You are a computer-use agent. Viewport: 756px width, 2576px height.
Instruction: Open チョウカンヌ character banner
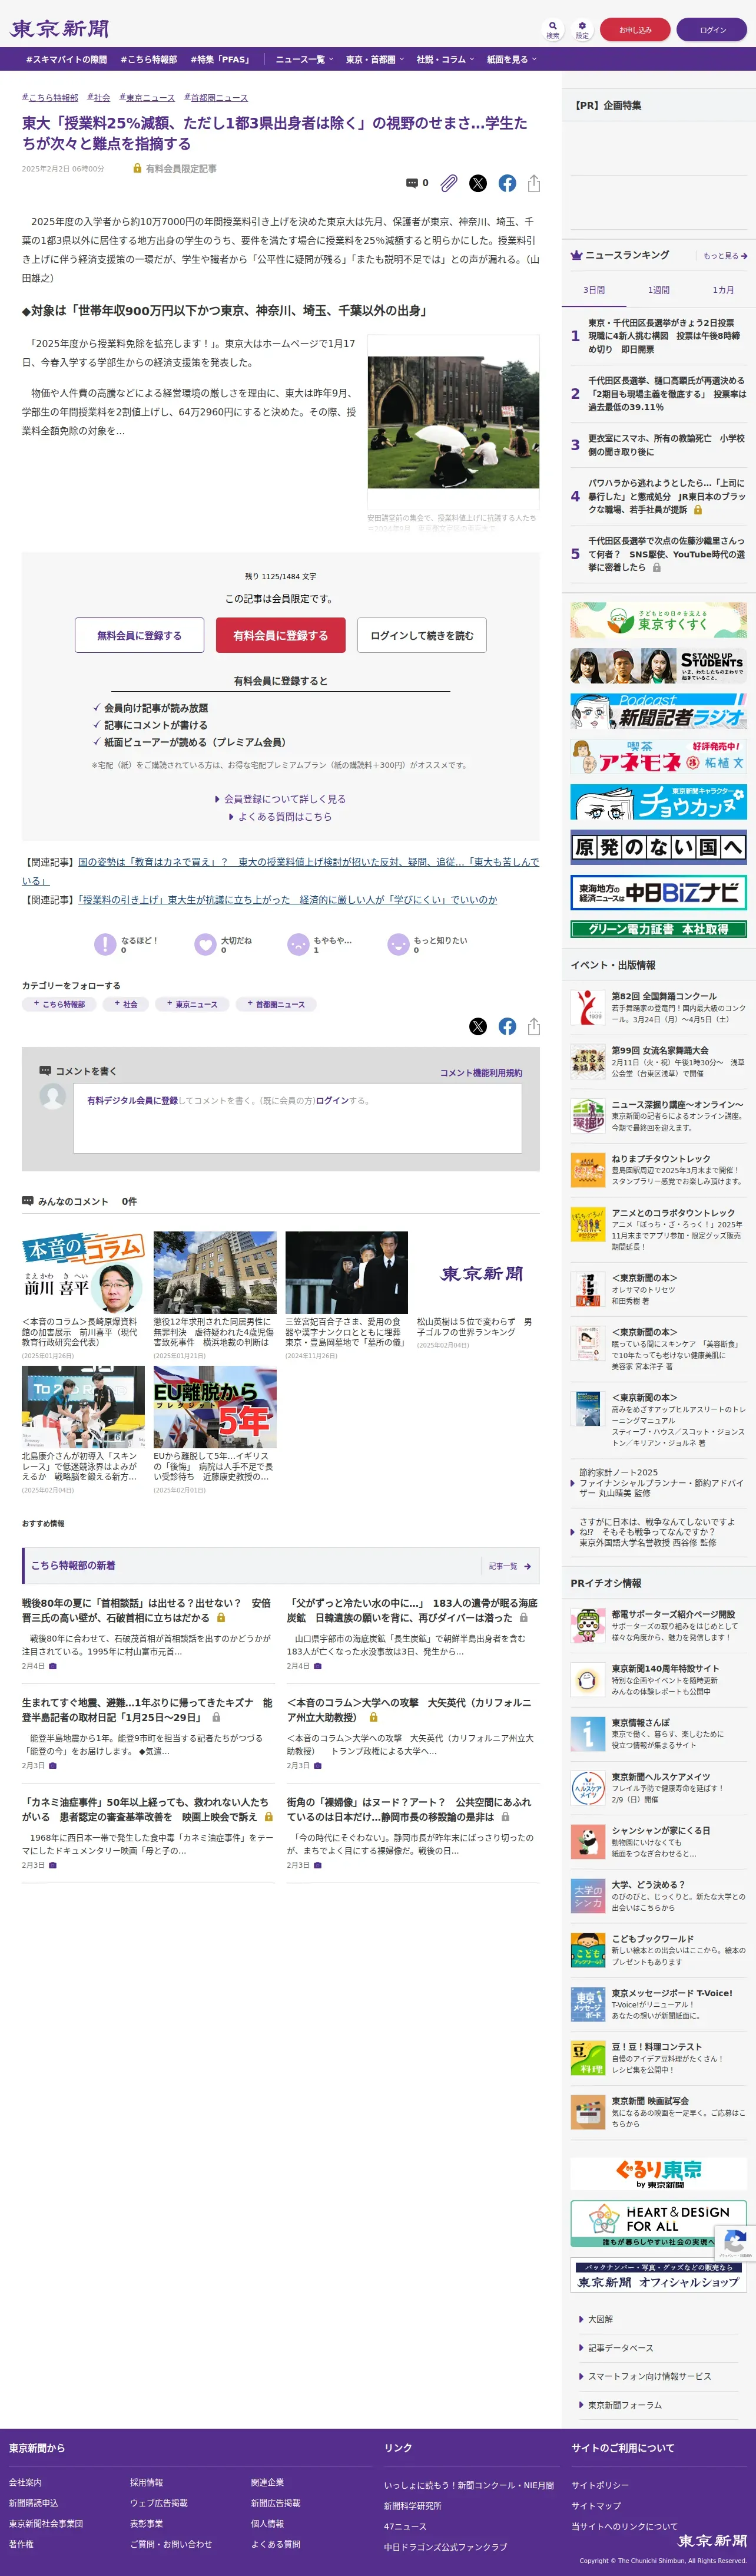659,802
